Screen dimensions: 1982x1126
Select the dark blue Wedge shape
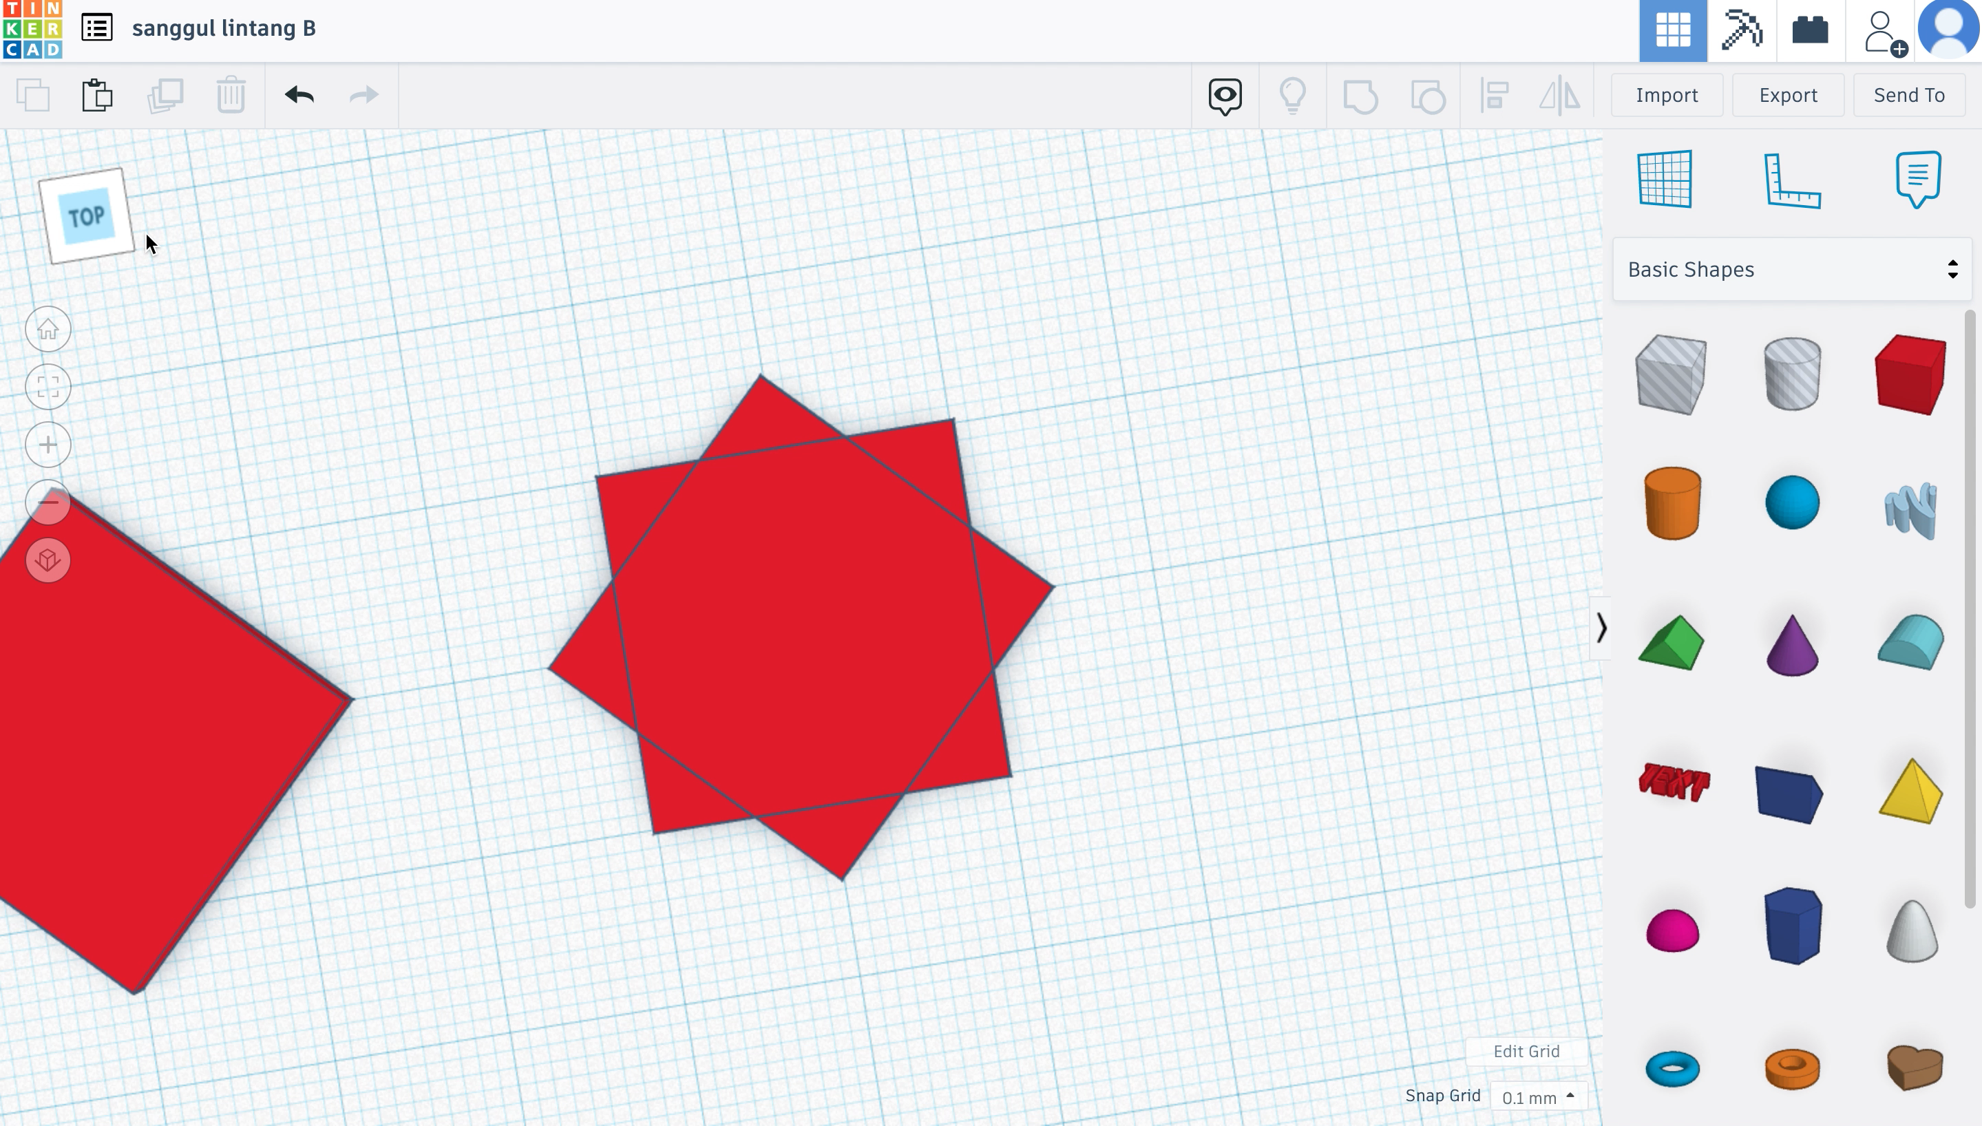[x=1789, y=795]
